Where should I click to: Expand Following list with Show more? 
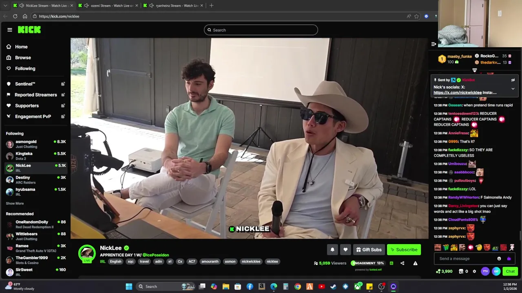pos(15,203)
